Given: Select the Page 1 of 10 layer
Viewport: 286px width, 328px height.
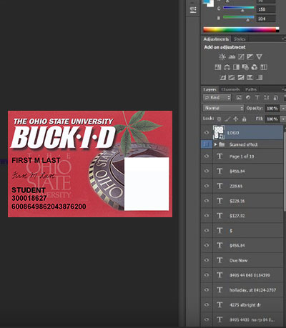Looking at the screenshot, I should pos(242,156).
